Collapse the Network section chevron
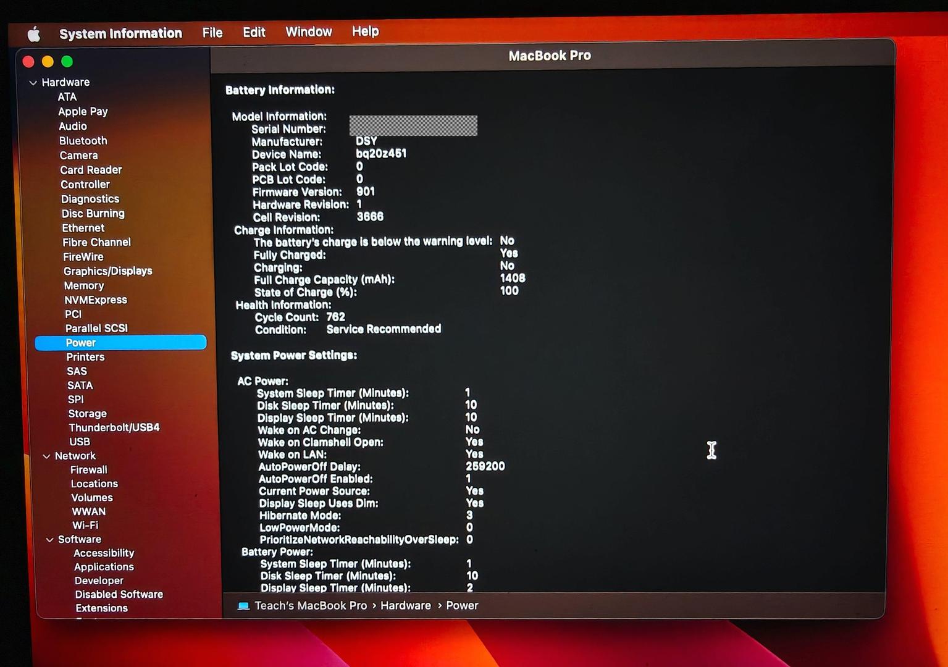Viewport: 948px width, 667px height. 46,456
